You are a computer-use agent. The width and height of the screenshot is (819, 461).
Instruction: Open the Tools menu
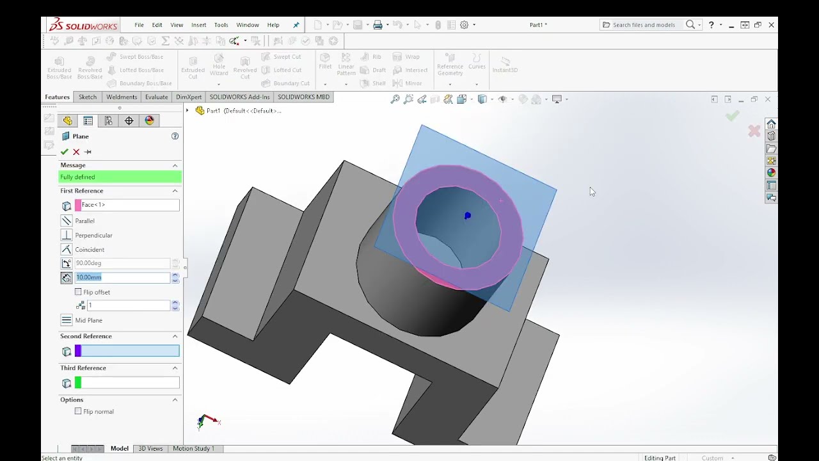221,25
